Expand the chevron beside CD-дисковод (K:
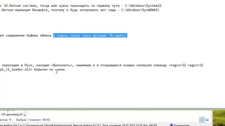The height and width of the screenshot is (126, 225). [25, 115]
